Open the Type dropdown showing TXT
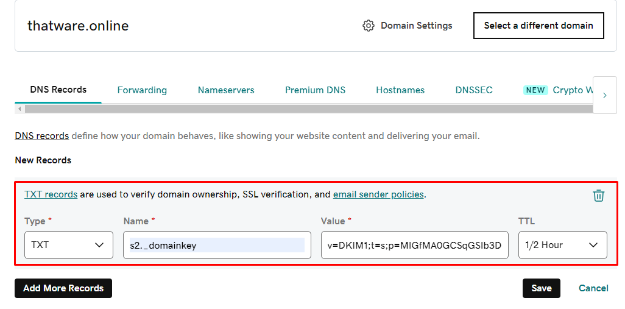 point(69,245)
